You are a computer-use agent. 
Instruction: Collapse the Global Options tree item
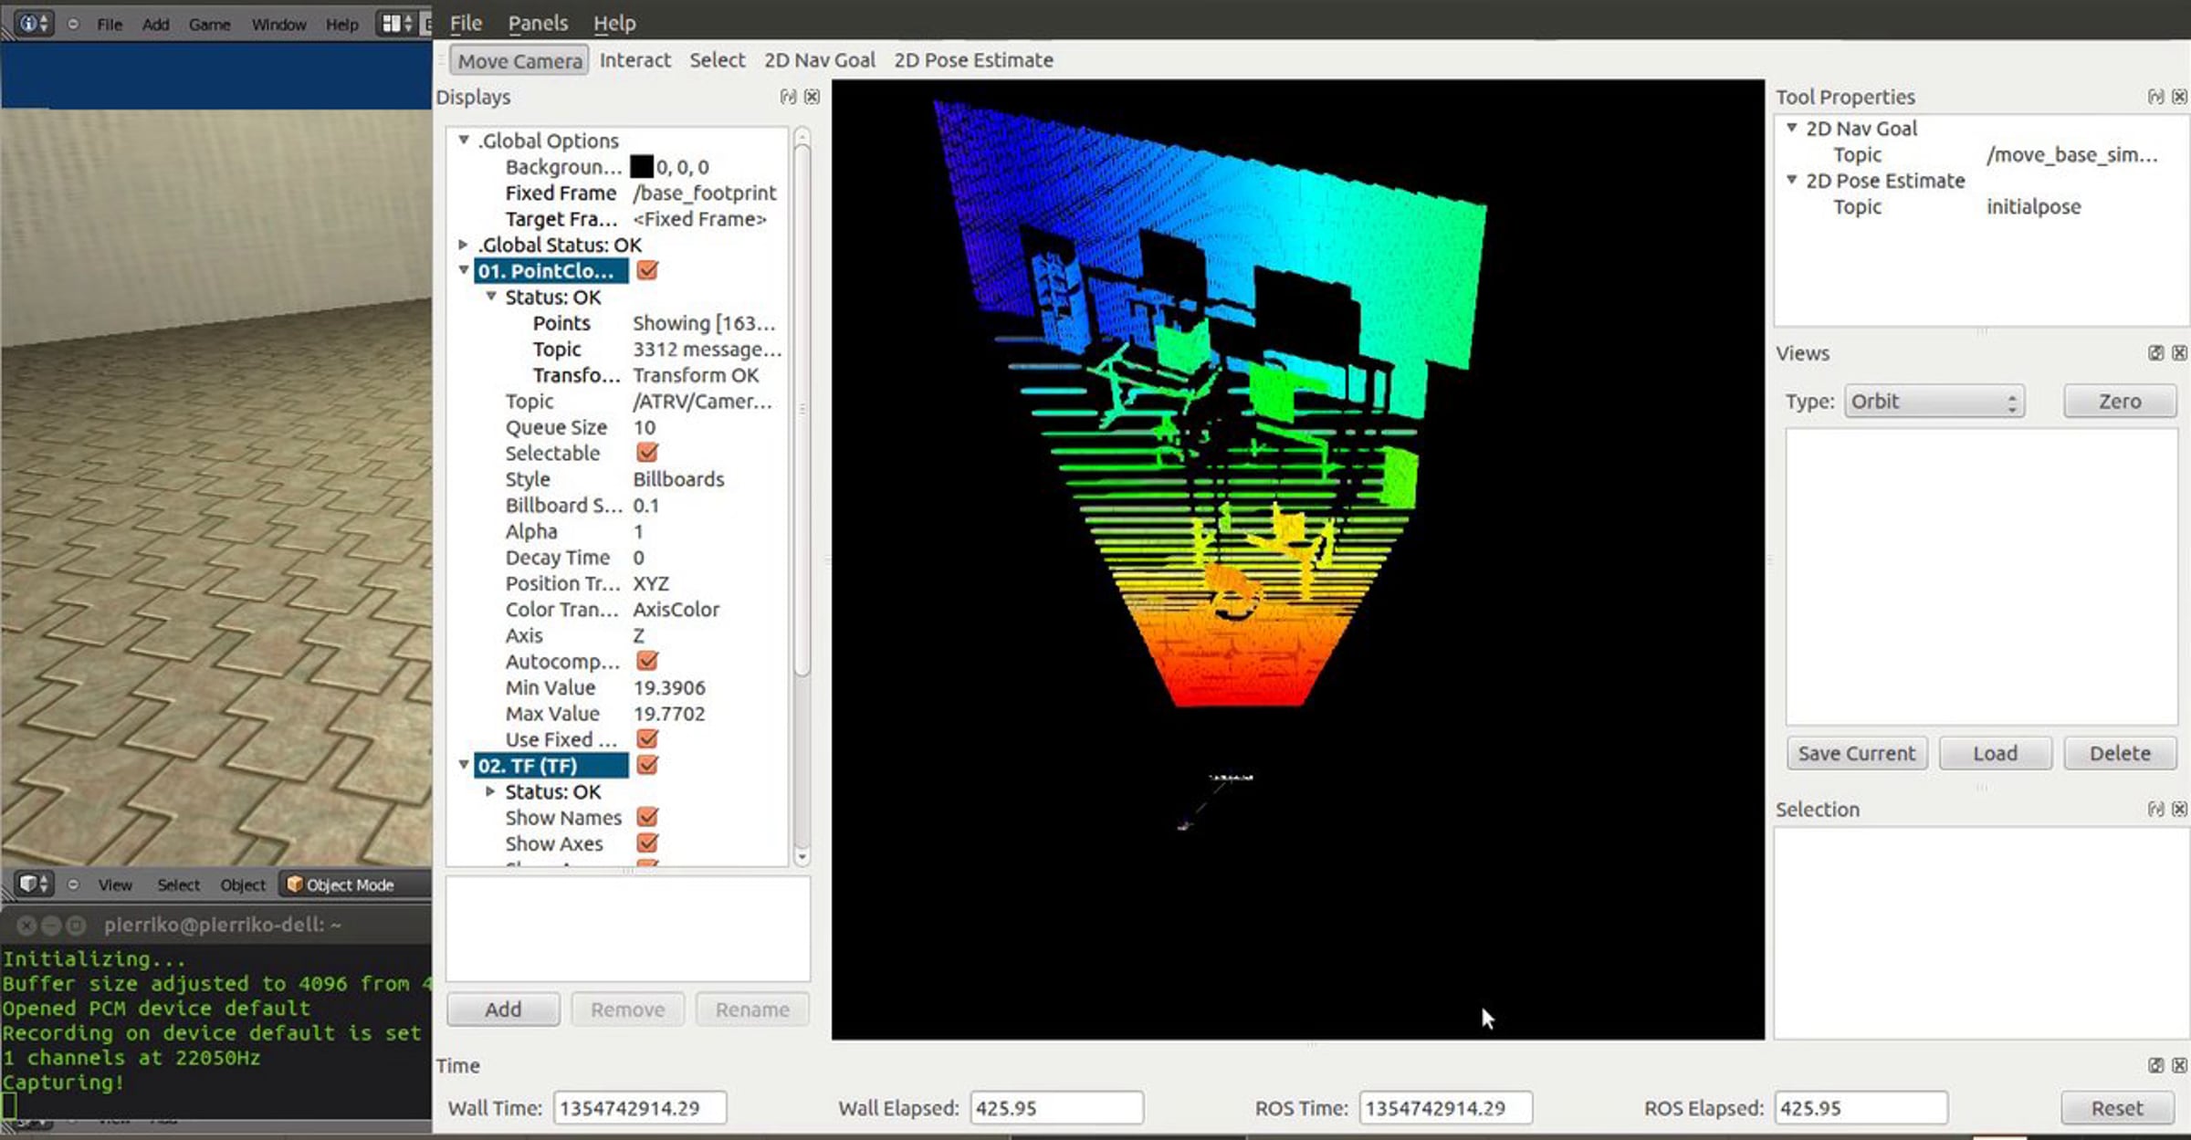[464, 141]
